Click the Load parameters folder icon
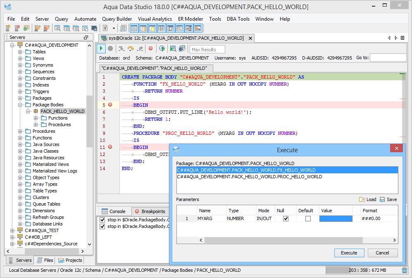The image size is (412, 278). coord(362,199)
